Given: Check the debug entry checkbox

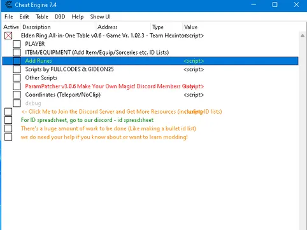Looking at the screenshot, I should 17,103.
